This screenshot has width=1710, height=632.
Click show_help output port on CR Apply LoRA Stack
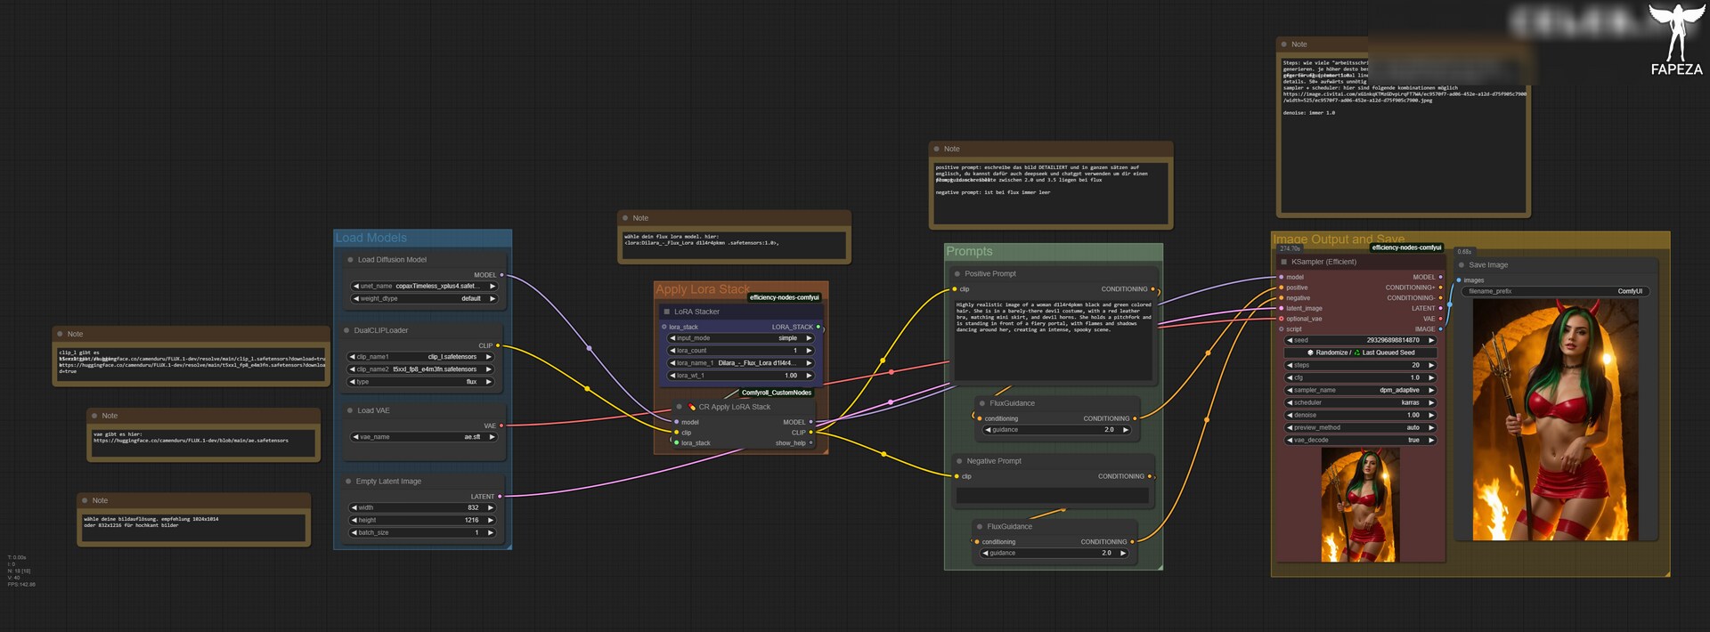click(x=810, y=442)
